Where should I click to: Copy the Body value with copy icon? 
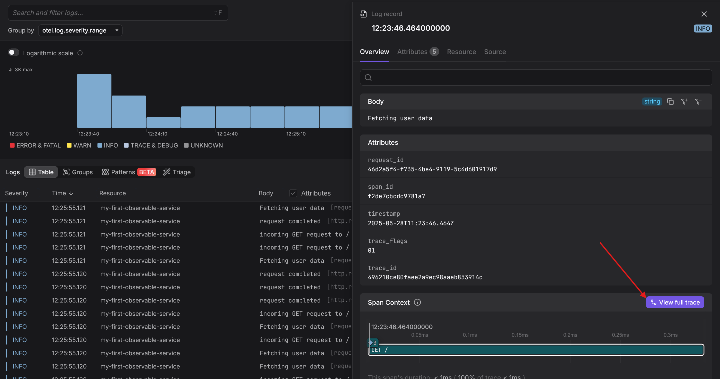(670, 101)
